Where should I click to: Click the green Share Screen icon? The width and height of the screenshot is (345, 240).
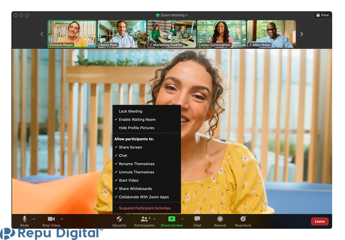click(x=172, y=219)
